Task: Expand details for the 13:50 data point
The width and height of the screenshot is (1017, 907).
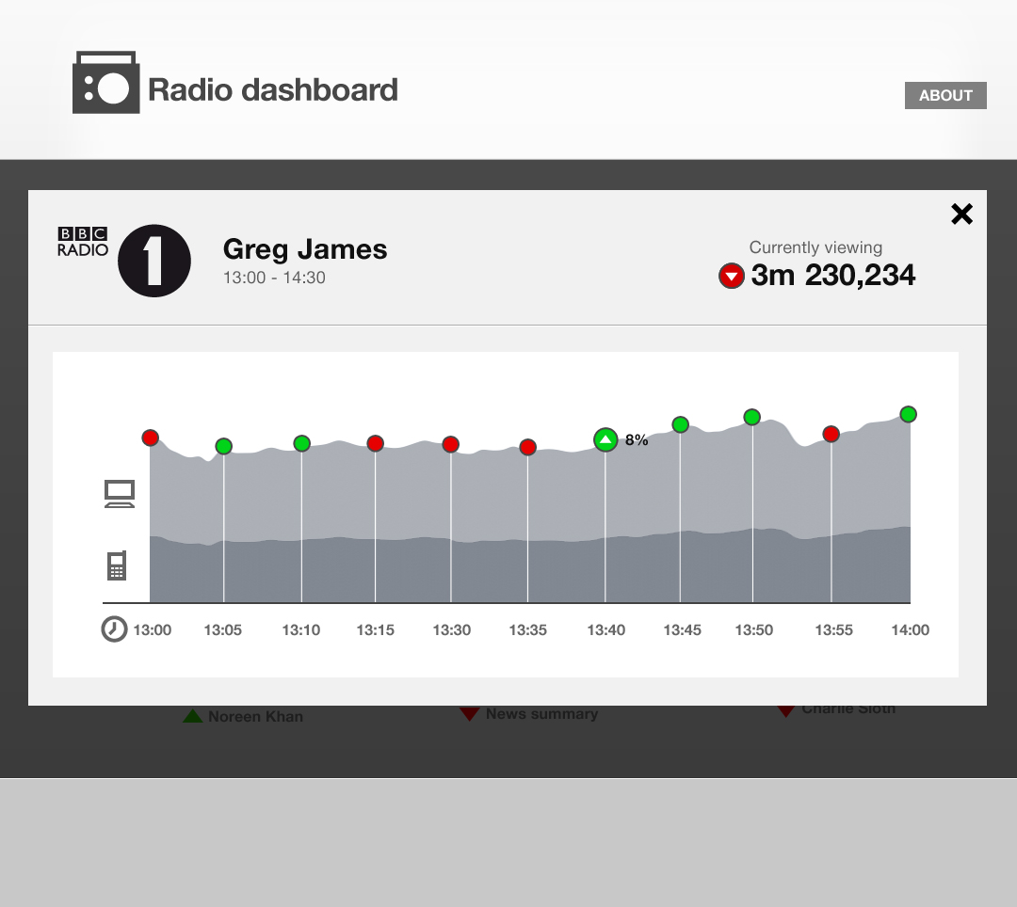Action: [751, 416]
